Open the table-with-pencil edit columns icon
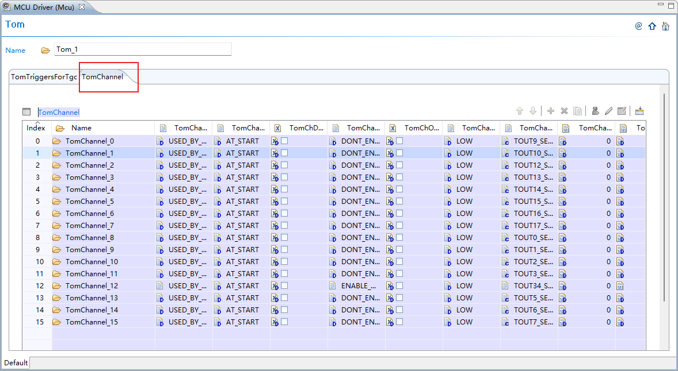The image size is (678, 371). click(x=622, y=111)
